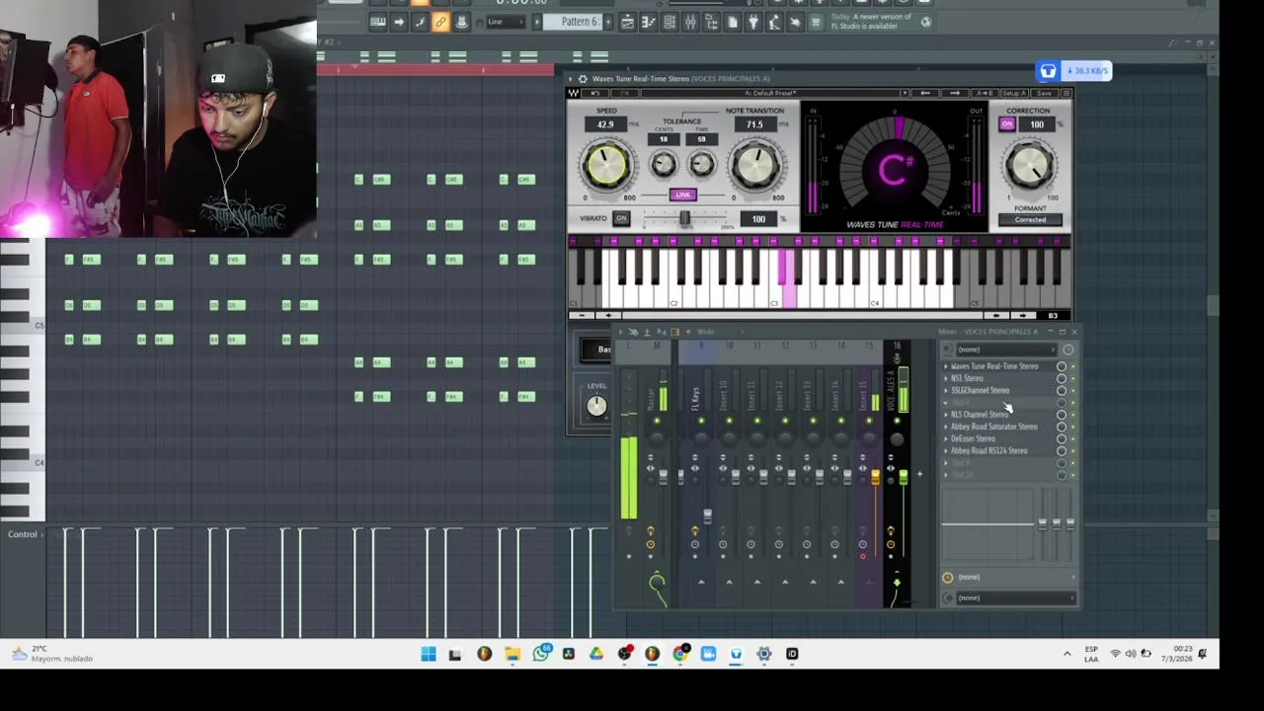Open the Pattern 6 selector
Image resolution: width=1264 pixels, height=711 pixels.
coord(572,22)
